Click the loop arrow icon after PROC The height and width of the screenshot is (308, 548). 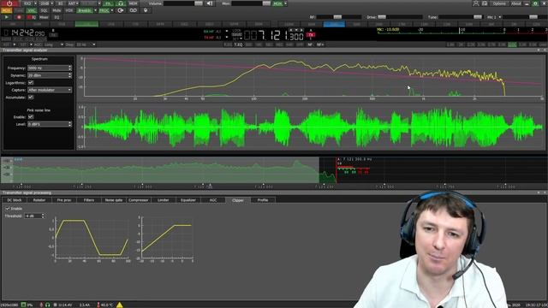point(121,10)
